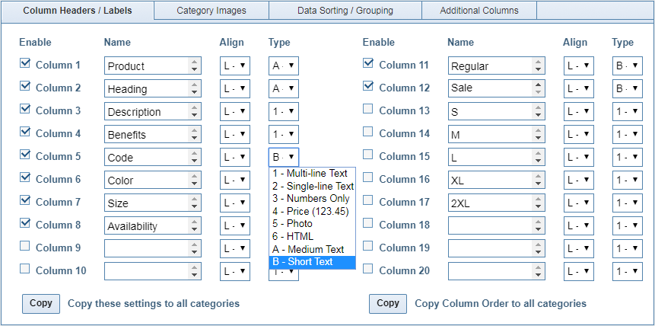
Task: Switch to the Category Images tab
Action: pos(211,11)
